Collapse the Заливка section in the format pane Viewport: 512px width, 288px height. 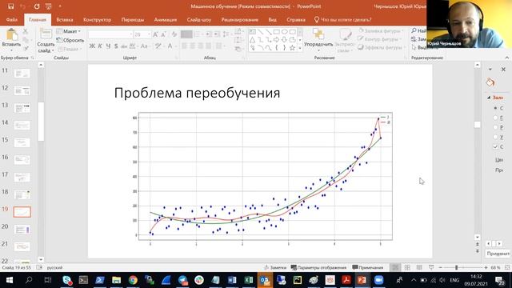[489, 98]
